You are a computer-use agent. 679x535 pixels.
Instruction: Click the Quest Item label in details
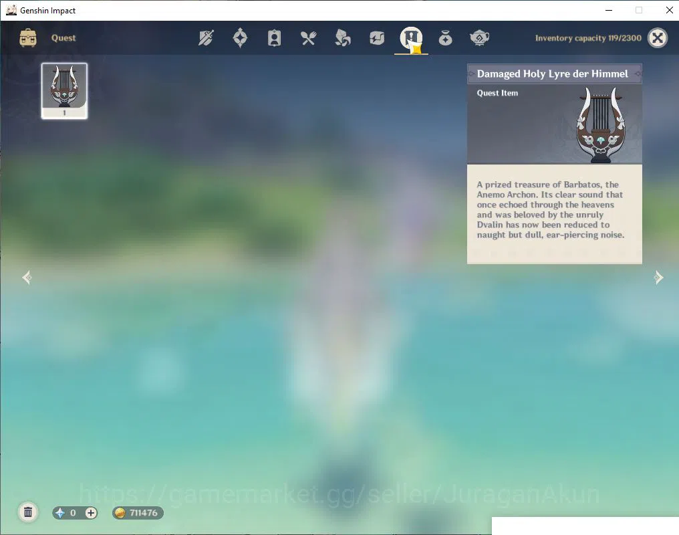click(x=497, y=93)
